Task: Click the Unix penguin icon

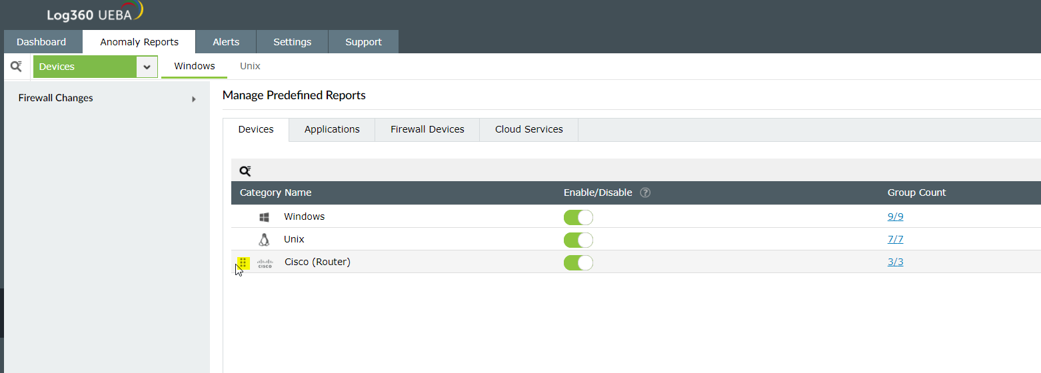Action: [x=264, y=240]
